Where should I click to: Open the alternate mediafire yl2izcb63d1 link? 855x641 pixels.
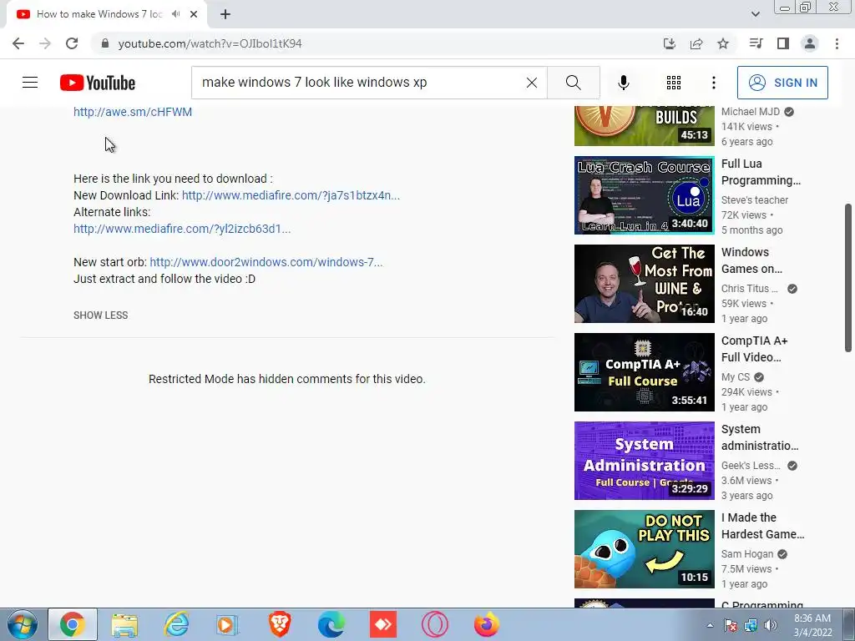182,229
